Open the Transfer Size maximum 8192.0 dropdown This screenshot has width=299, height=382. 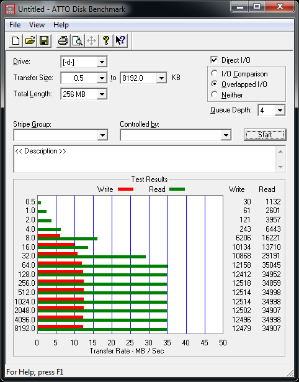click(161, 78)
